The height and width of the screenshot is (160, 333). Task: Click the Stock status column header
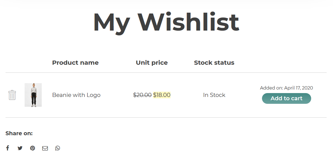[x=214, y=63]
